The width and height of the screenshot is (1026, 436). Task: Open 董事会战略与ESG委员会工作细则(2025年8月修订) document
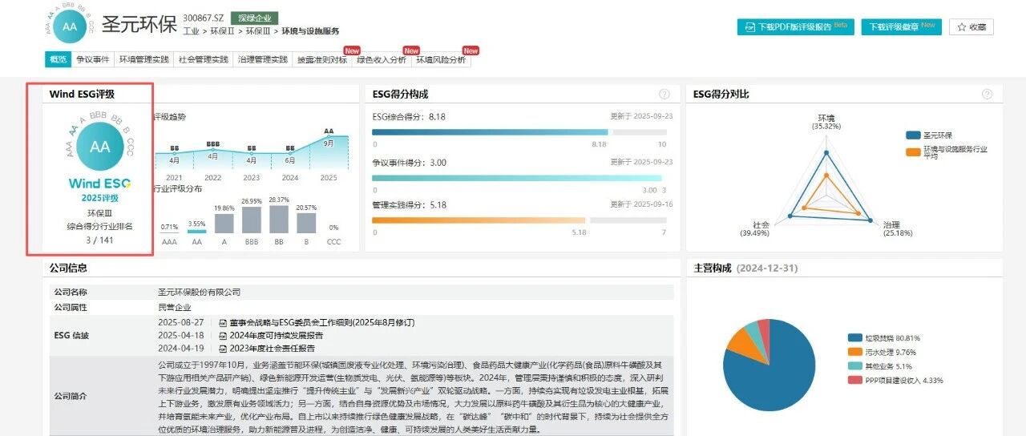[x=322, y=322]
